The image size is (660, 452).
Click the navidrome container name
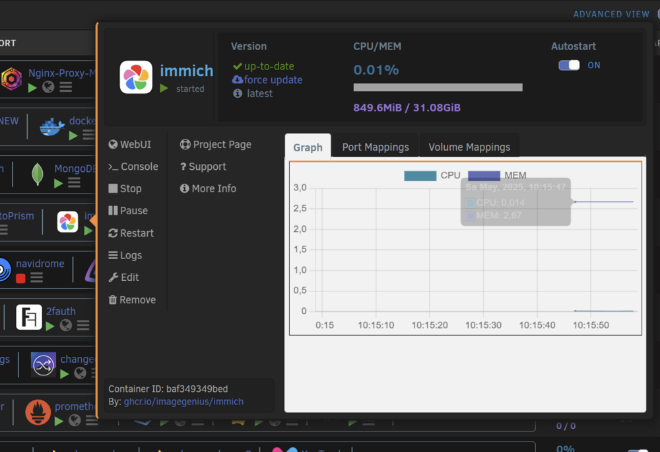(x=40, y=264)
